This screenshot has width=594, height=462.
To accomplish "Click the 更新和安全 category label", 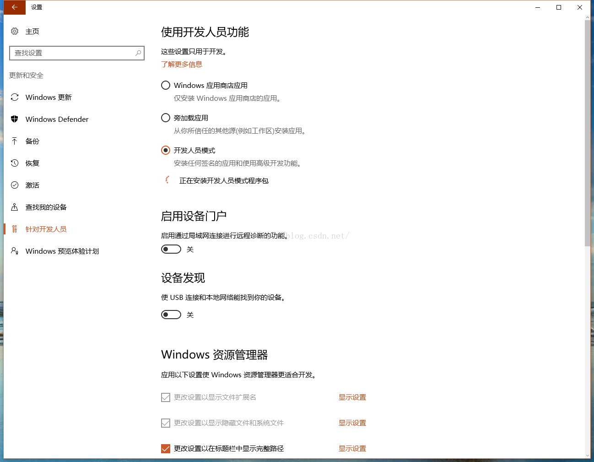I will click(x=26, y=75).
